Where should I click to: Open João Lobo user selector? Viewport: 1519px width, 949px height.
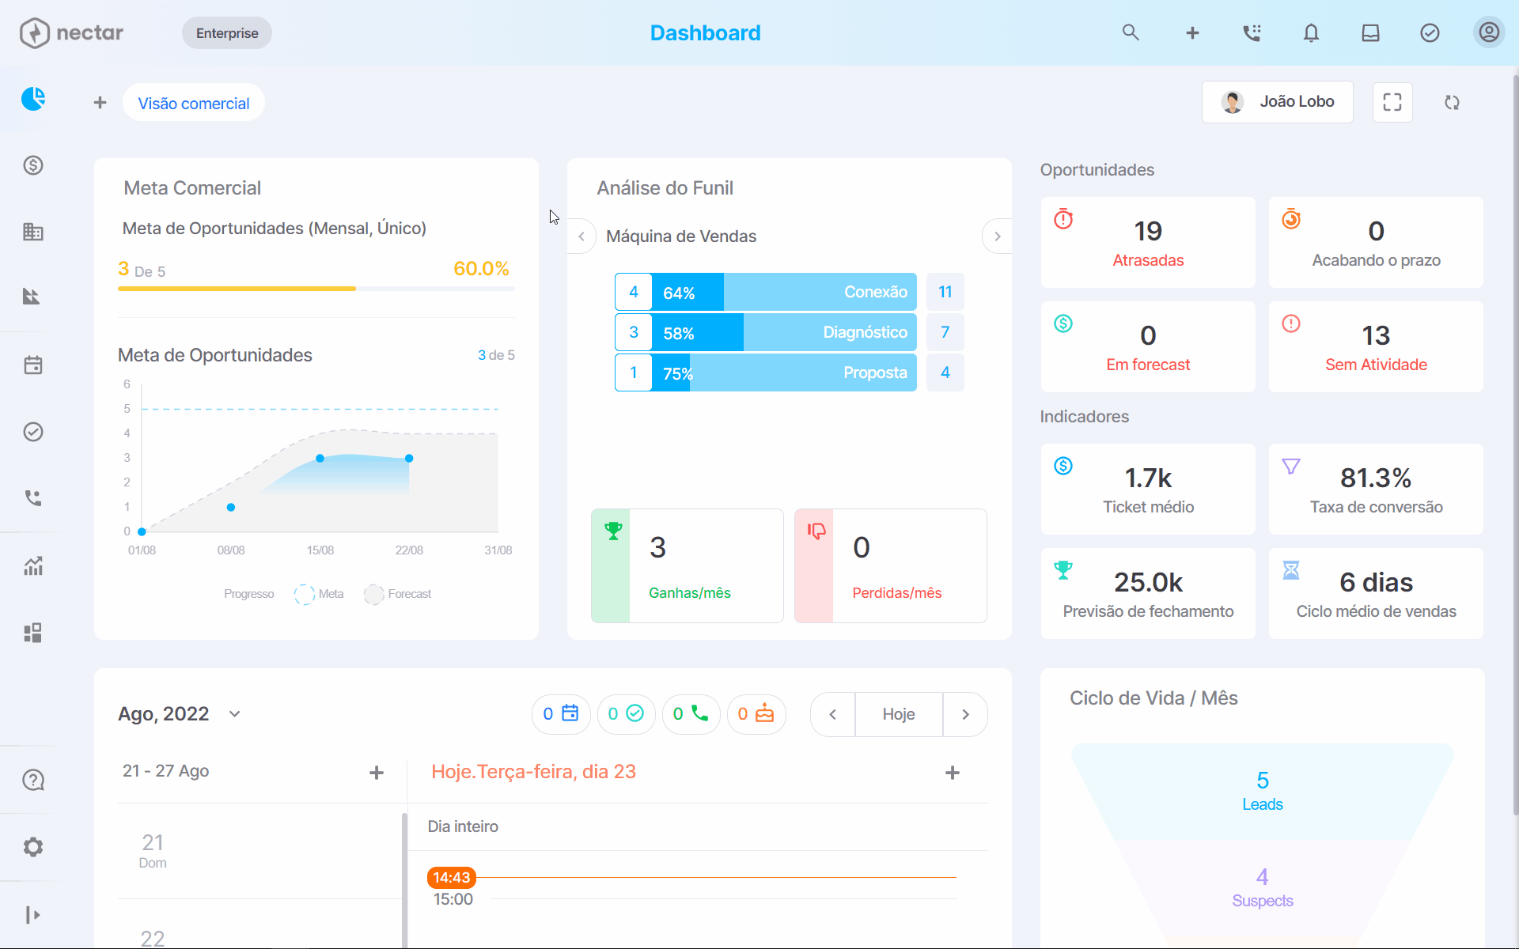[x=1278, y=102]
